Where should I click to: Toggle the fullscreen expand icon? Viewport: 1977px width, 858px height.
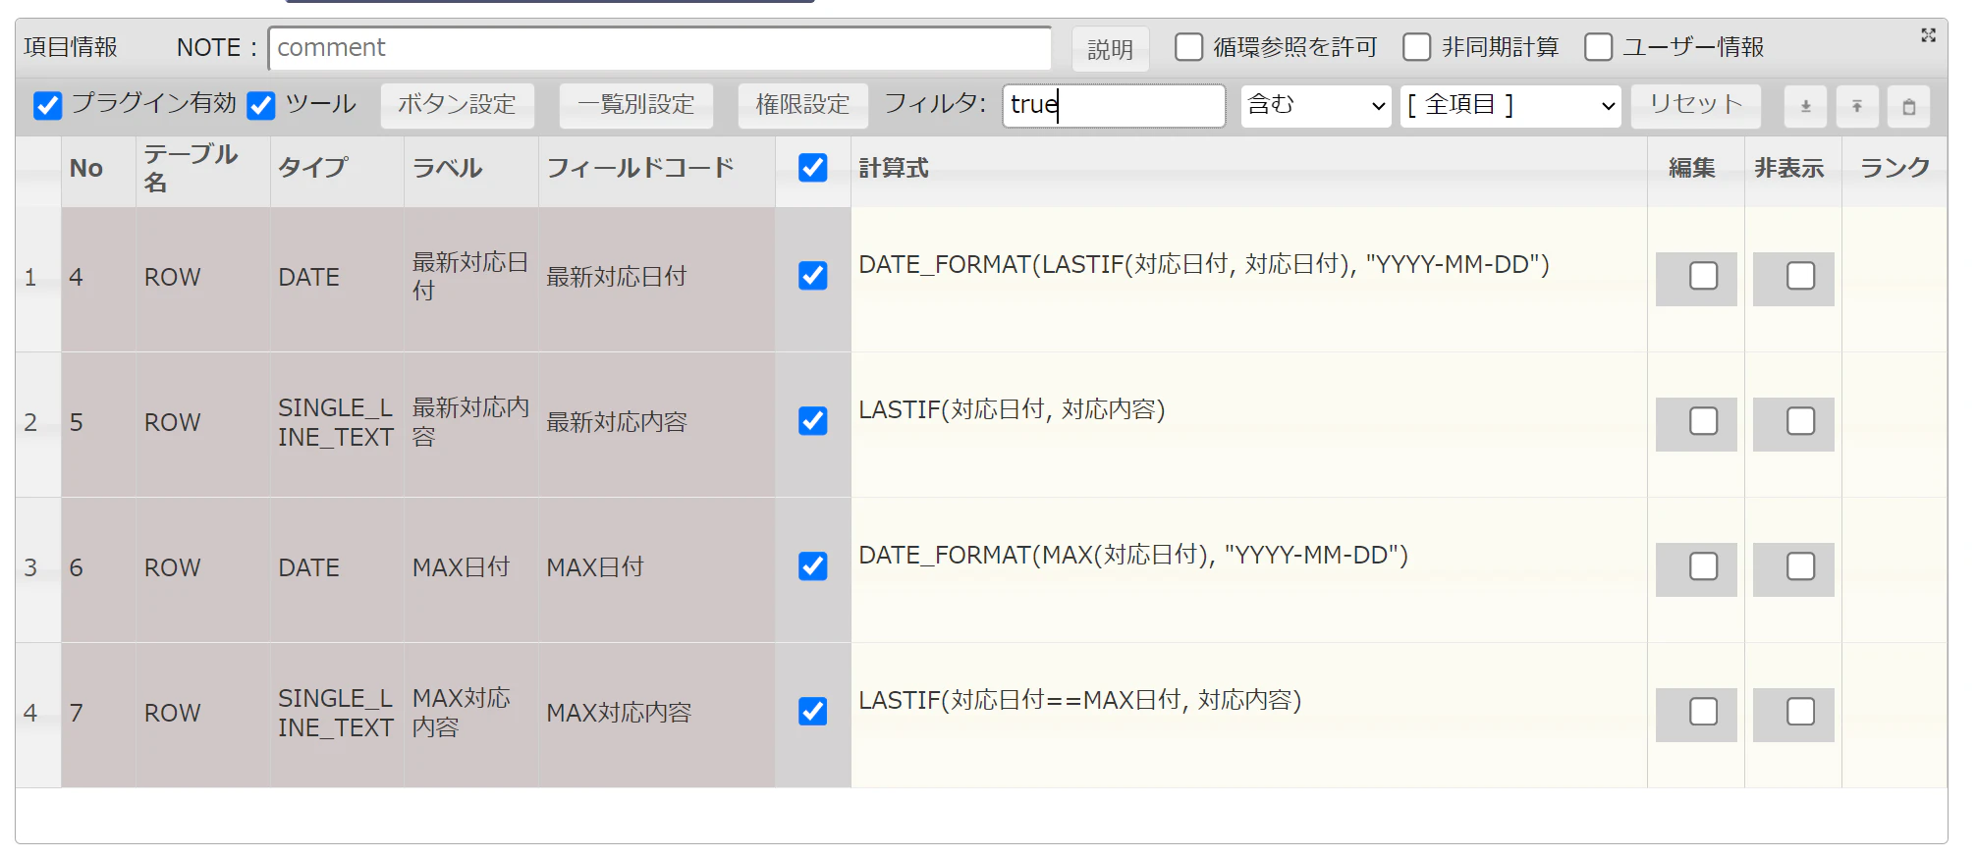coord(1928,35)
